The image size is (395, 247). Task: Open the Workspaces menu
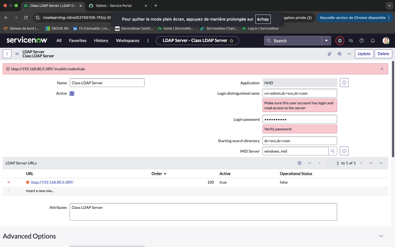128,41
